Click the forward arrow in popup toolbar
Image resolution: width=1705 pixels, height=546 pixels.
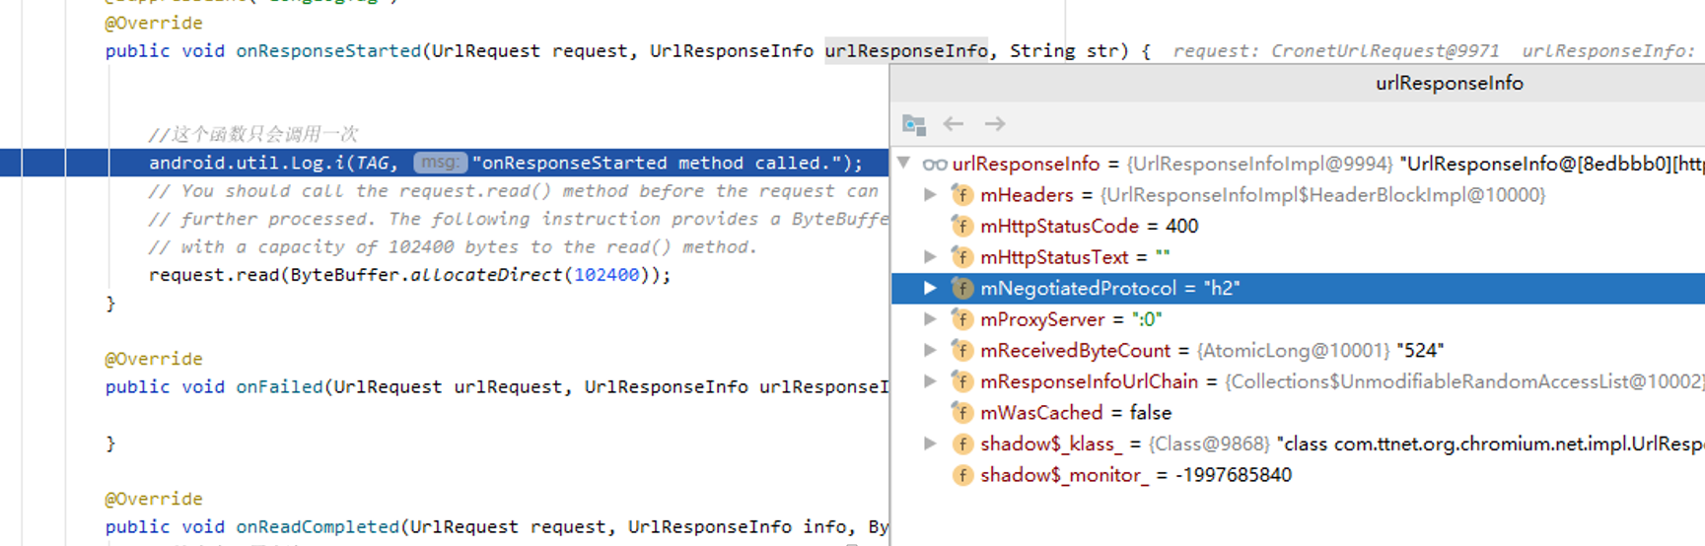995,124
